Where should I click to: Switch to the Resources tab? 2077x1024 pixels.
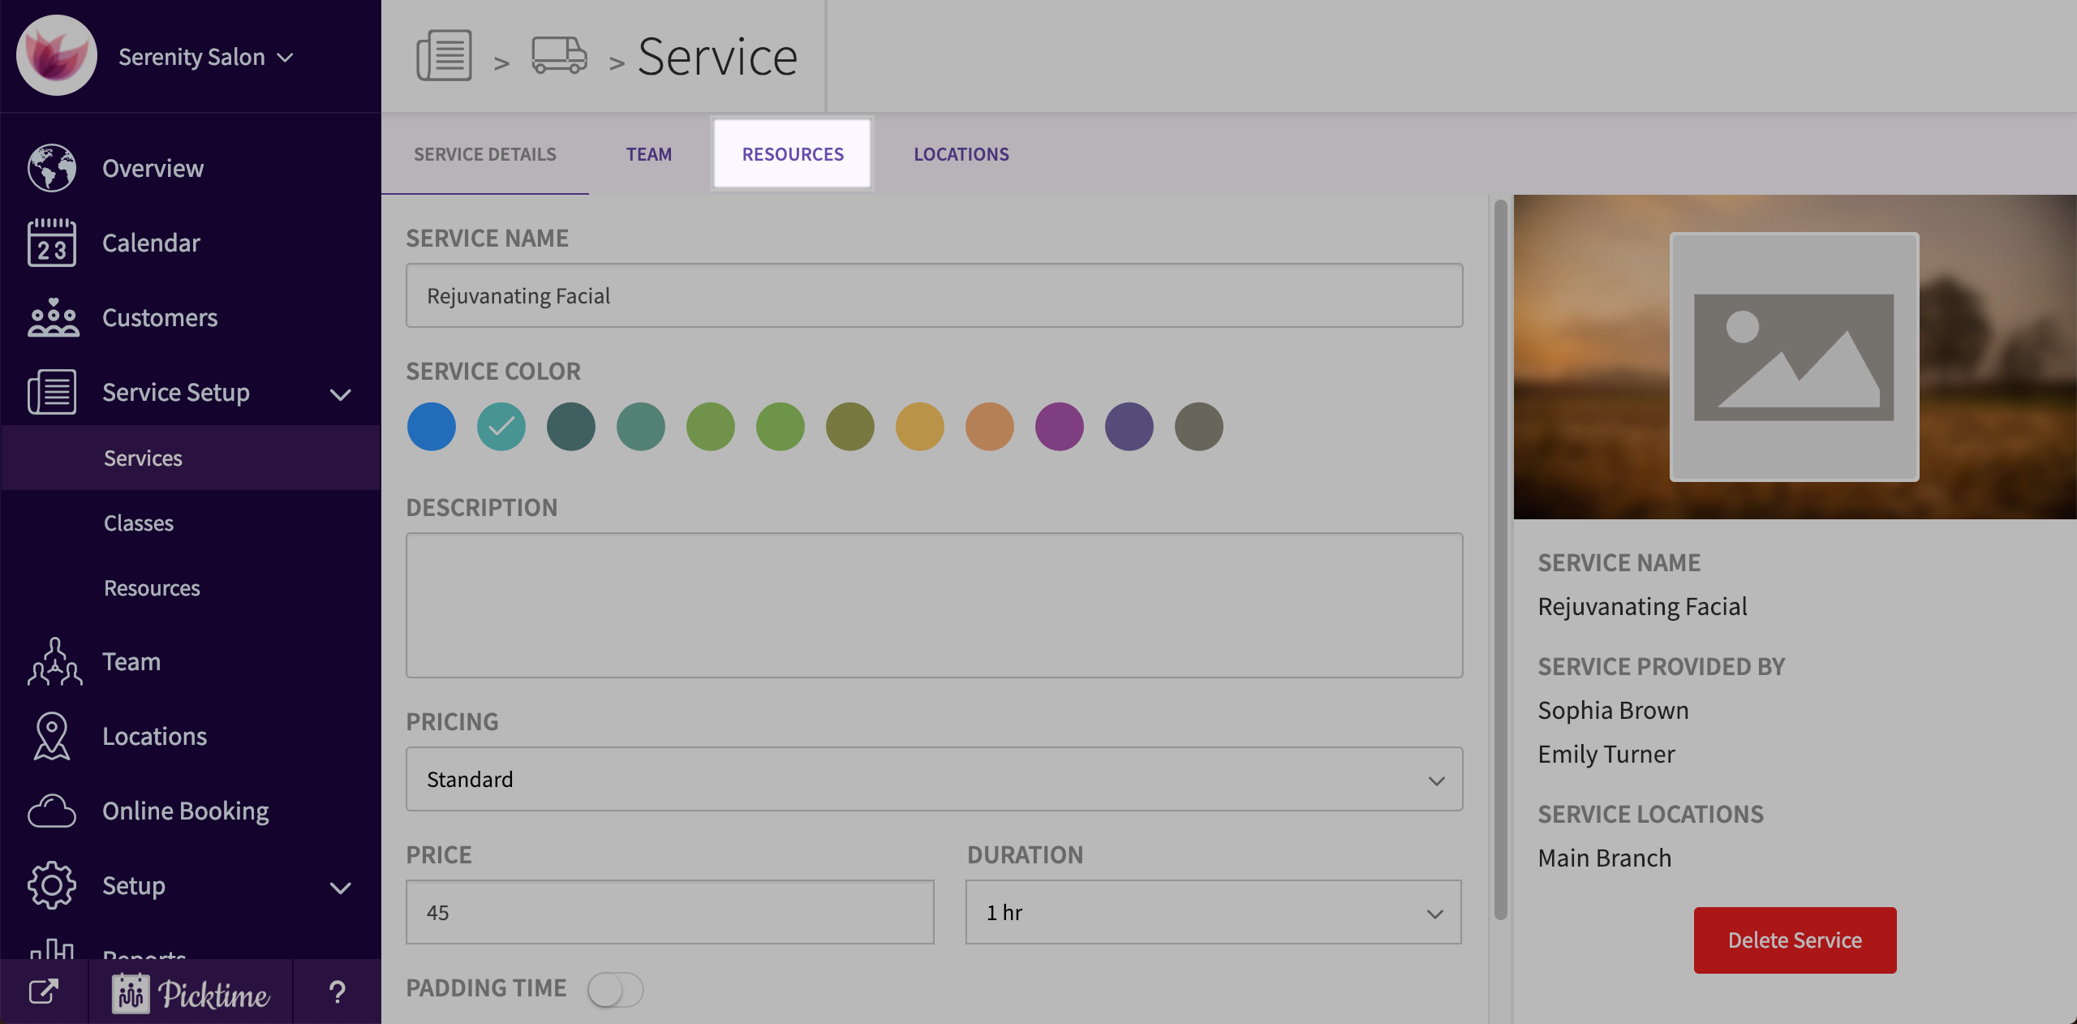(x=793, y=154)
